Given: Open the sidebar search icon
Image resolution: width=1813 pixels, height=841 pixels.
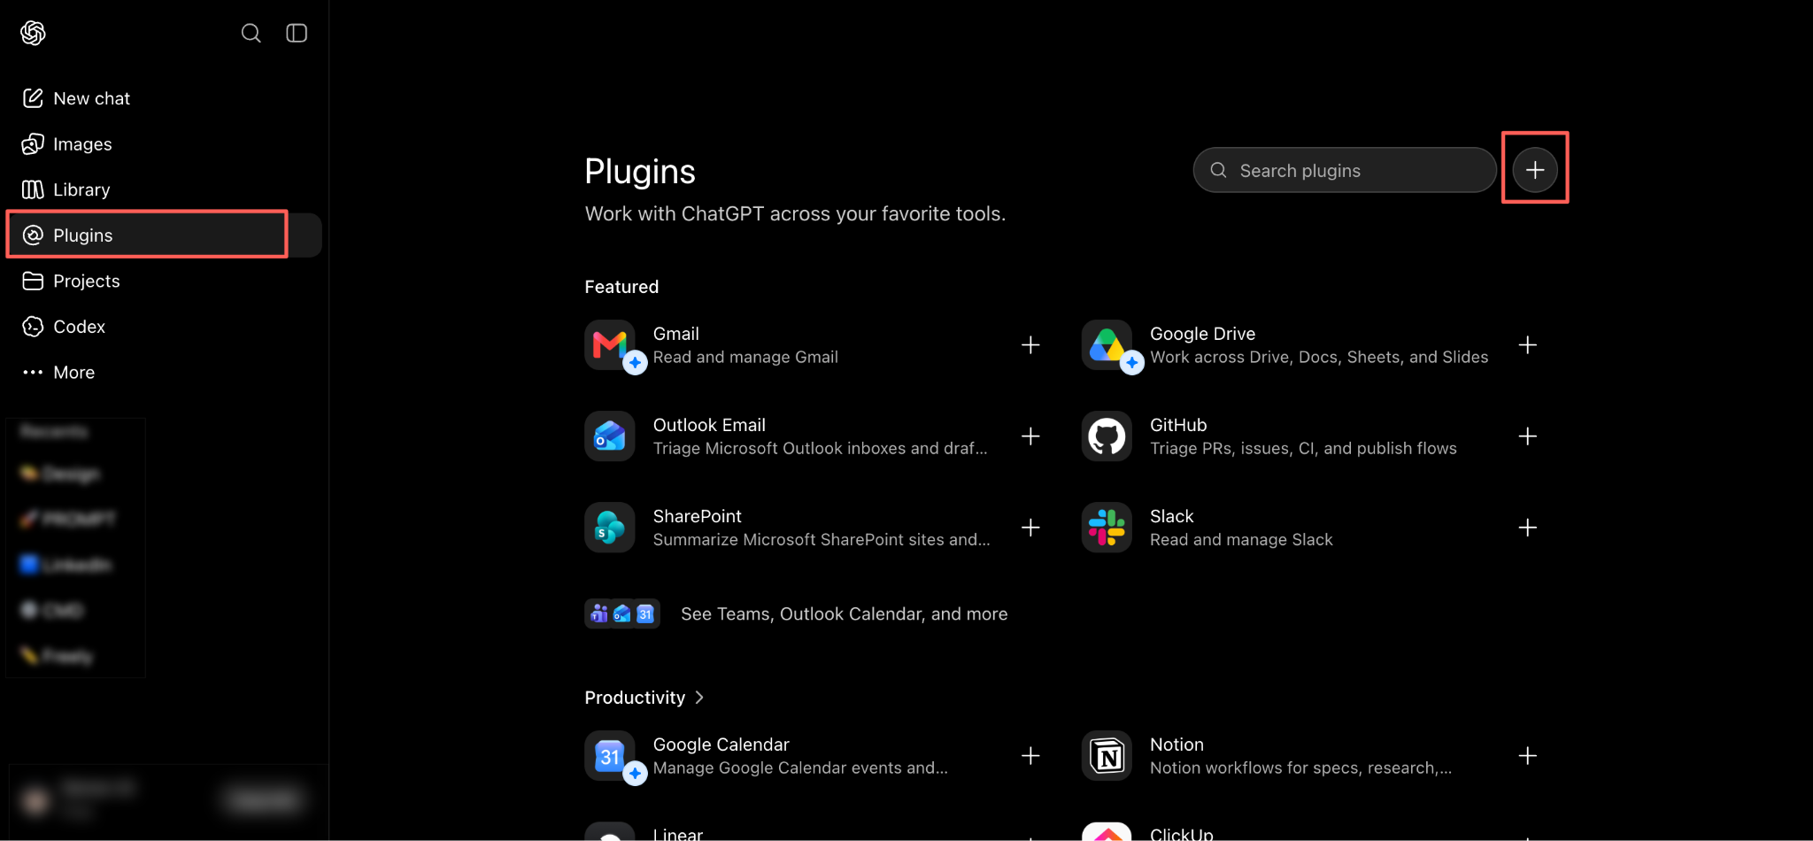Looking at the screenshot, I should 251,33.
